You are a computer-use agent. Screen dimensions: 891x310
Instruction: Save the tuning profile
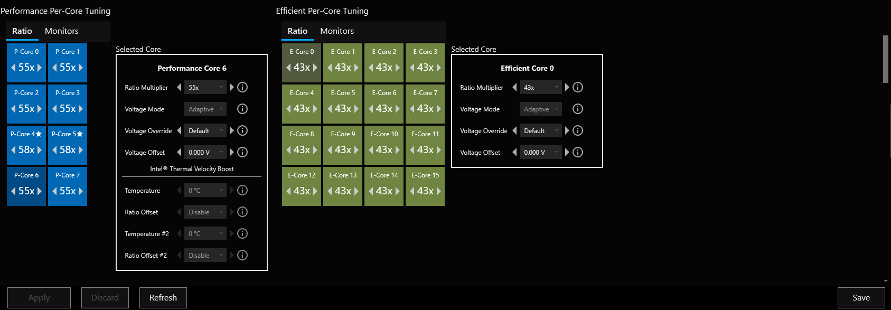[x=861, y=298]
